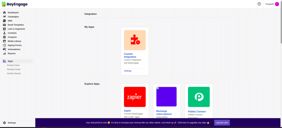Click the Campaigns megaphone icon

coord(4,17)
